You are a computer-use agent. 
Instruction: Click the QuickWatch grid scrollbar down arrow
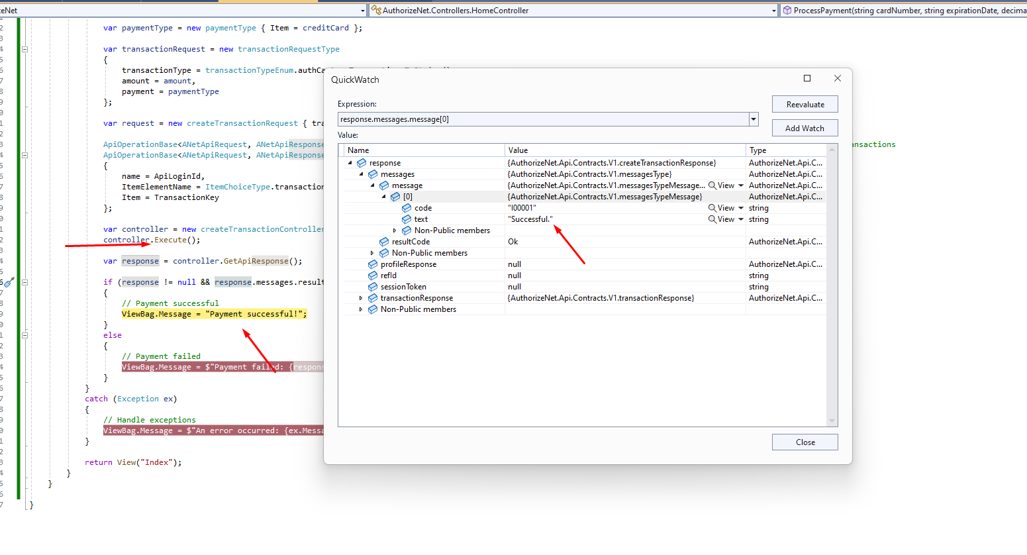tap(832, 421)
